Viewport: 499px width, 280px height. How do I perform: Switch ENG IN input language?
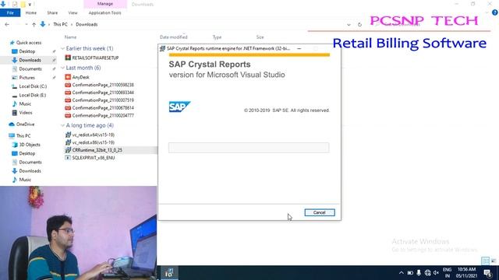coord(447,273)
